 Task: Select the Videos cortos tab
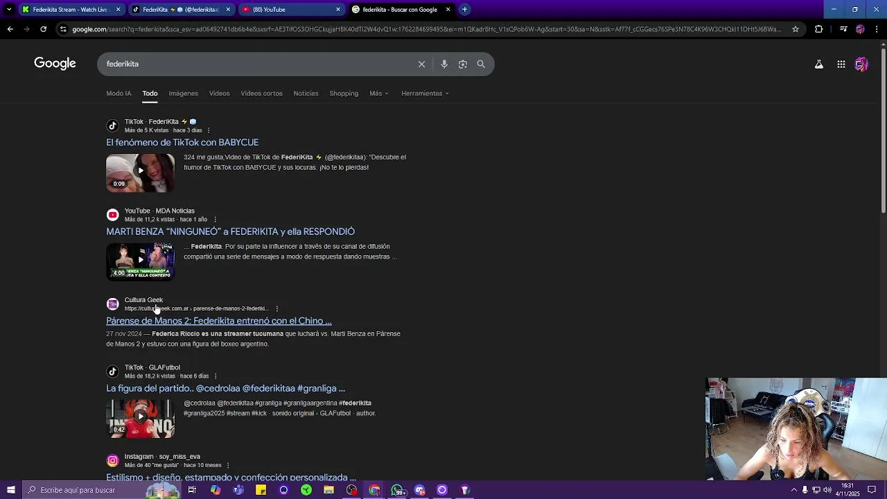(261, 94)
